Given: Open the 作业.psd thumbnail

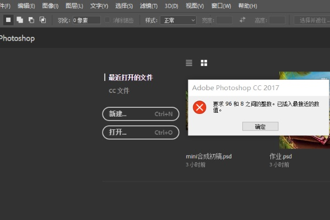Looking at the screenshot, I should click(305, 142).
